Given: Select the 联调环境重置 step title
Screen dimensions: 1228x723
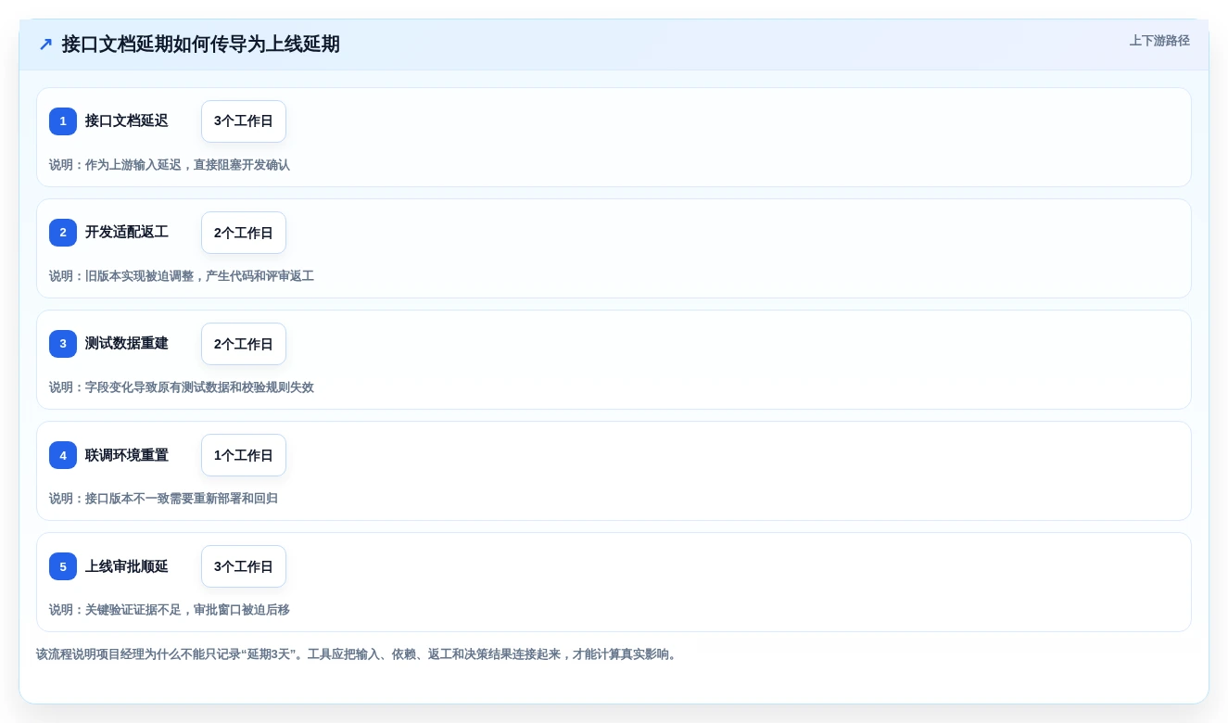Looking at the screenshot, I should pyautogui.click(x=127, y=455).
